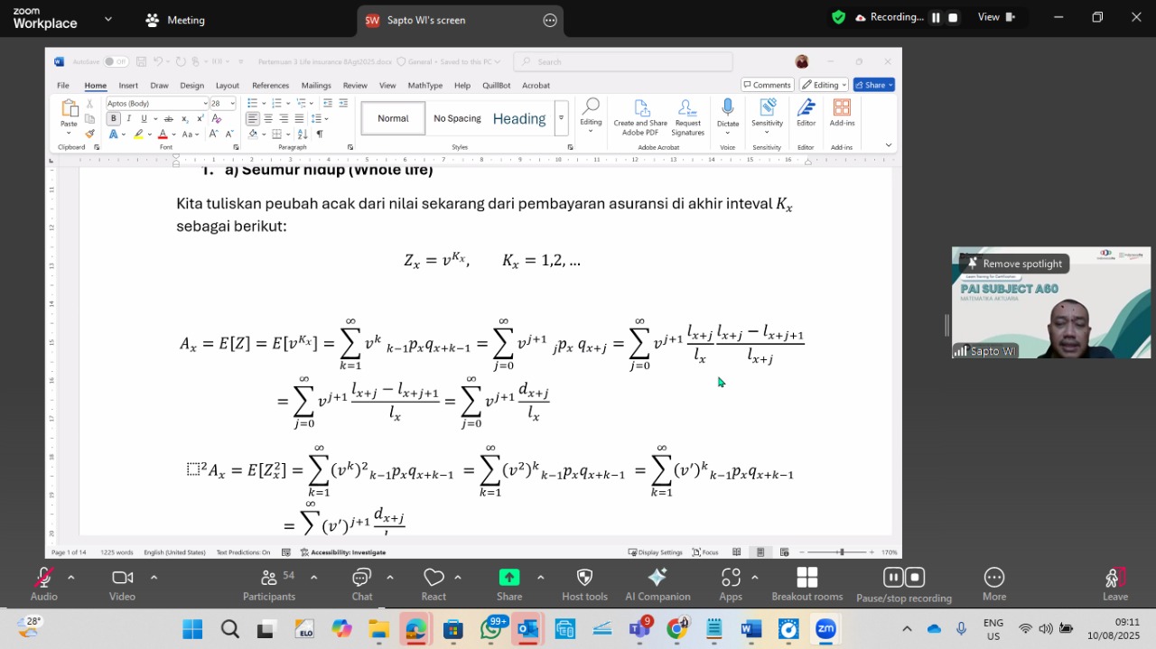Click the green Share screen icon
This screenshot has width=1156, height=649.
[509, 577]
